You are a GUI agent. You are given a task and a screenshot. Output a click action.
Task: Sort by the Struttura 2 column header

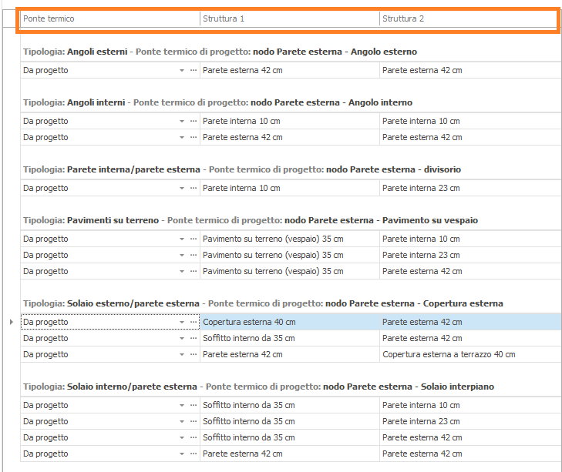(x=468, y=18)
